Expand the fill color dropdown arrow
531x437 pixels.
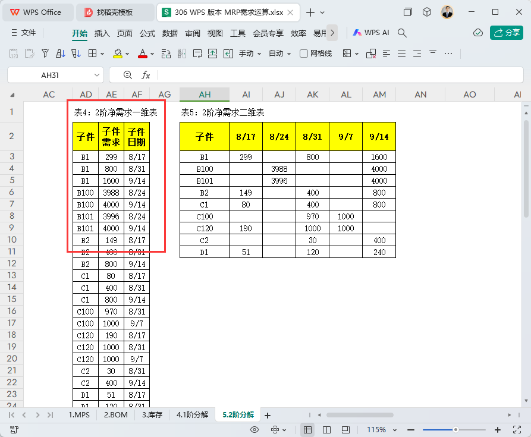pos(127,54)
